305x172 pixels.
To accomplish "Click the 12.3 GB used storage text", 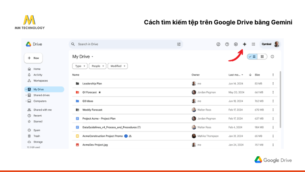I will 33,147.
